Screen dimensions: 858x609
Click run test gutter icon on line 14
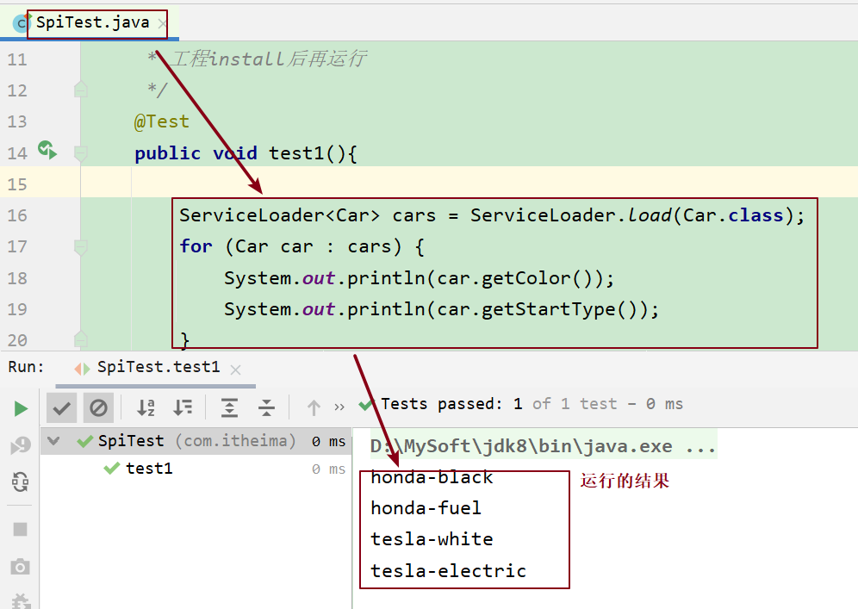[47, 152]
